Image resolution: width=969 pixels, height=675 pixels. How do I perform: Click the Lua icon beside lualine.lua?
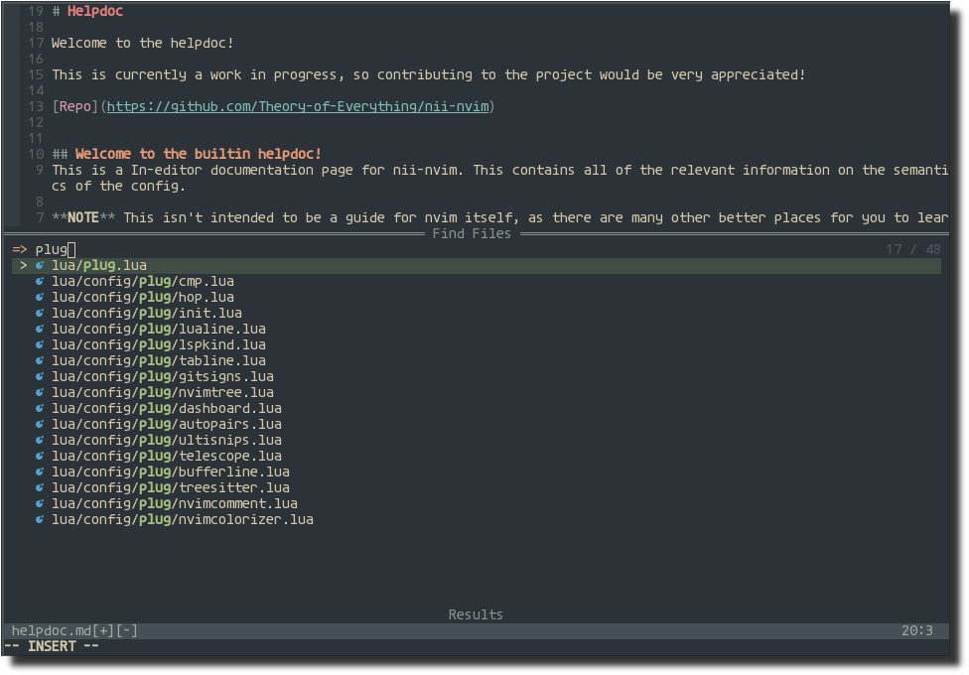[40, 330]
